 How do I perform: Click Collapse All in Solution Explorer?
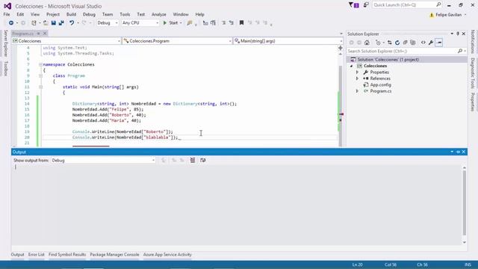[x=405, y=43]
